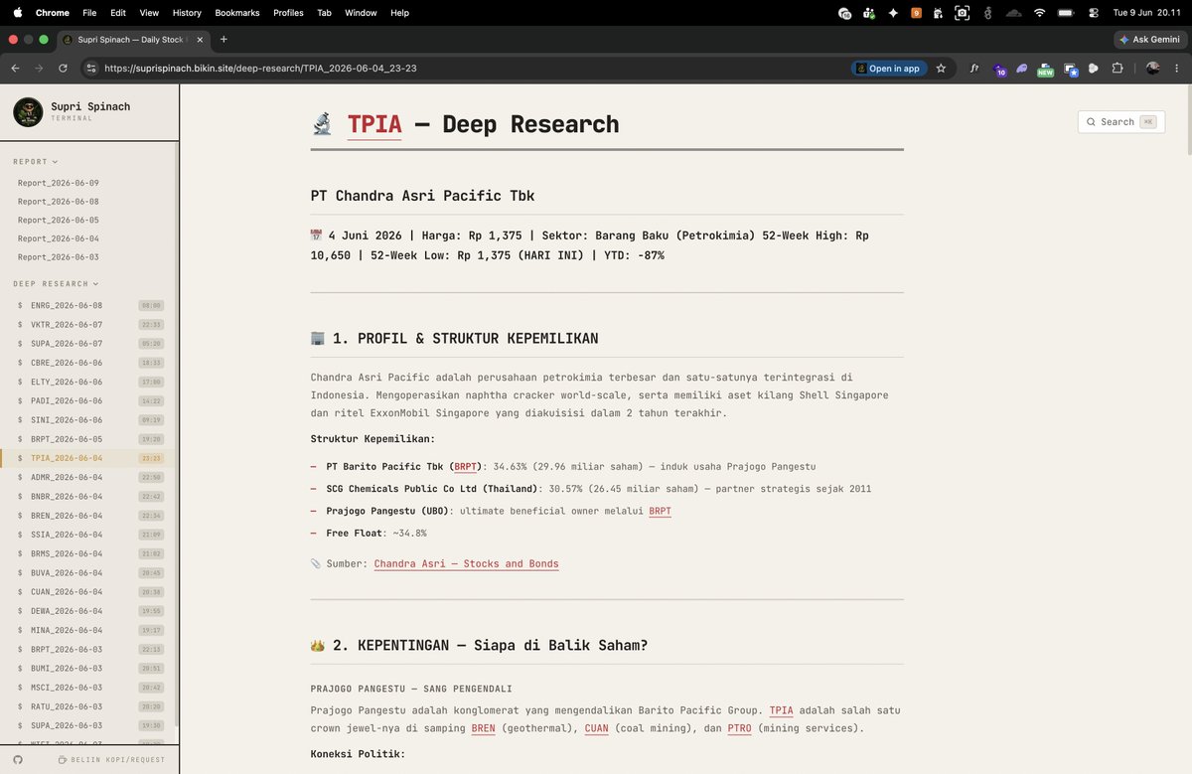This screenshot has width=1192, height=774.
Task: Click the TPIA ticker in the page title
Action: (374, 124)
